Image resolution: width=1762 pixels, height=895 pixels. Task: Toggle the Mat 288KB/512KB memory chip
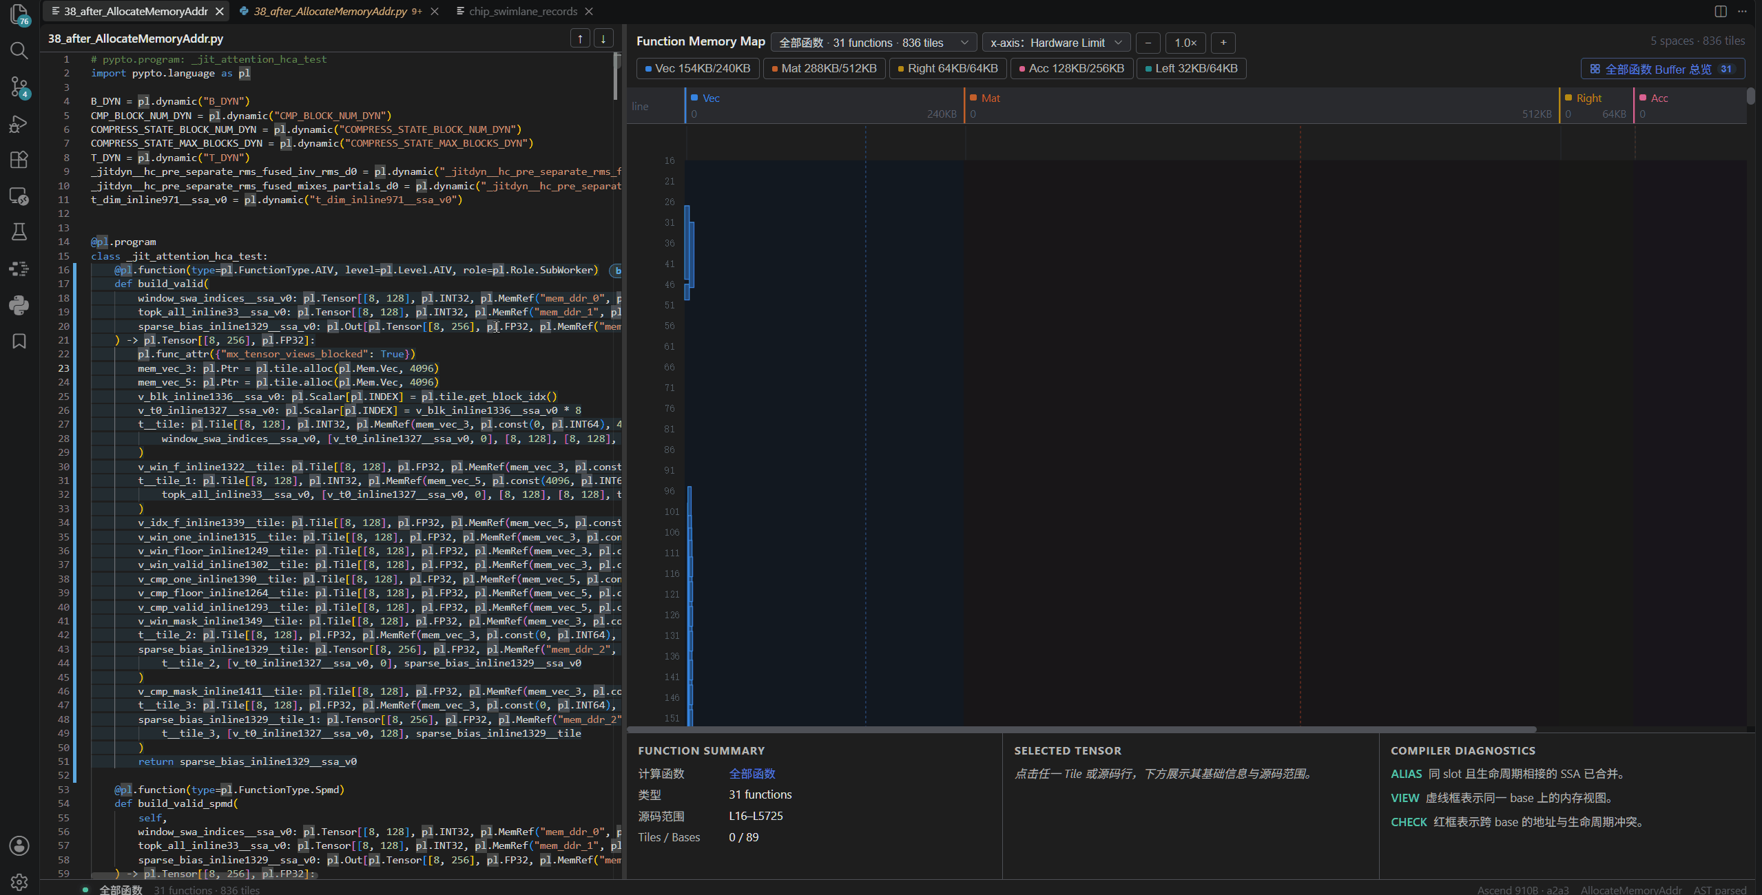pyautogui.click(x=824, y=68)
